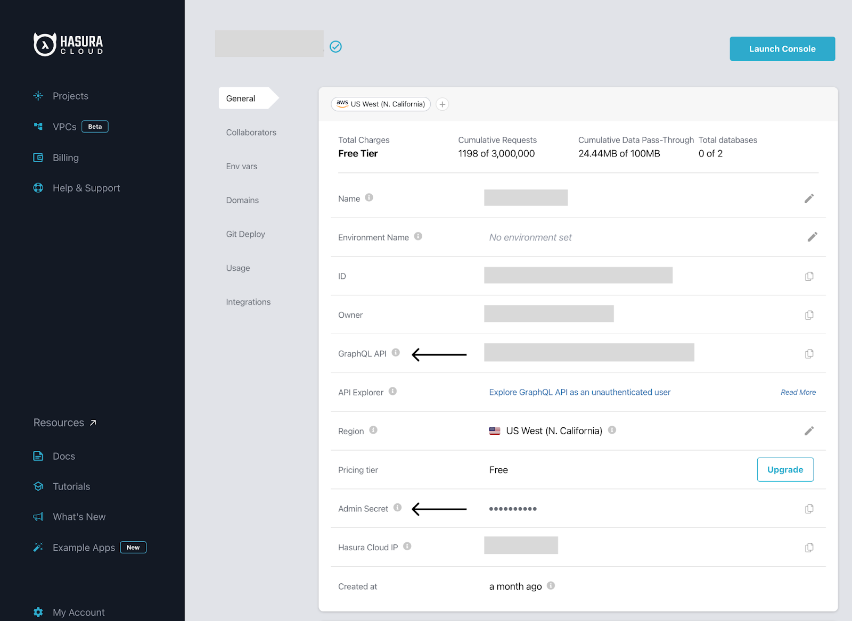Show info icon after US West region value
This screenshot has width=852, height=621.
click(612, 430)
